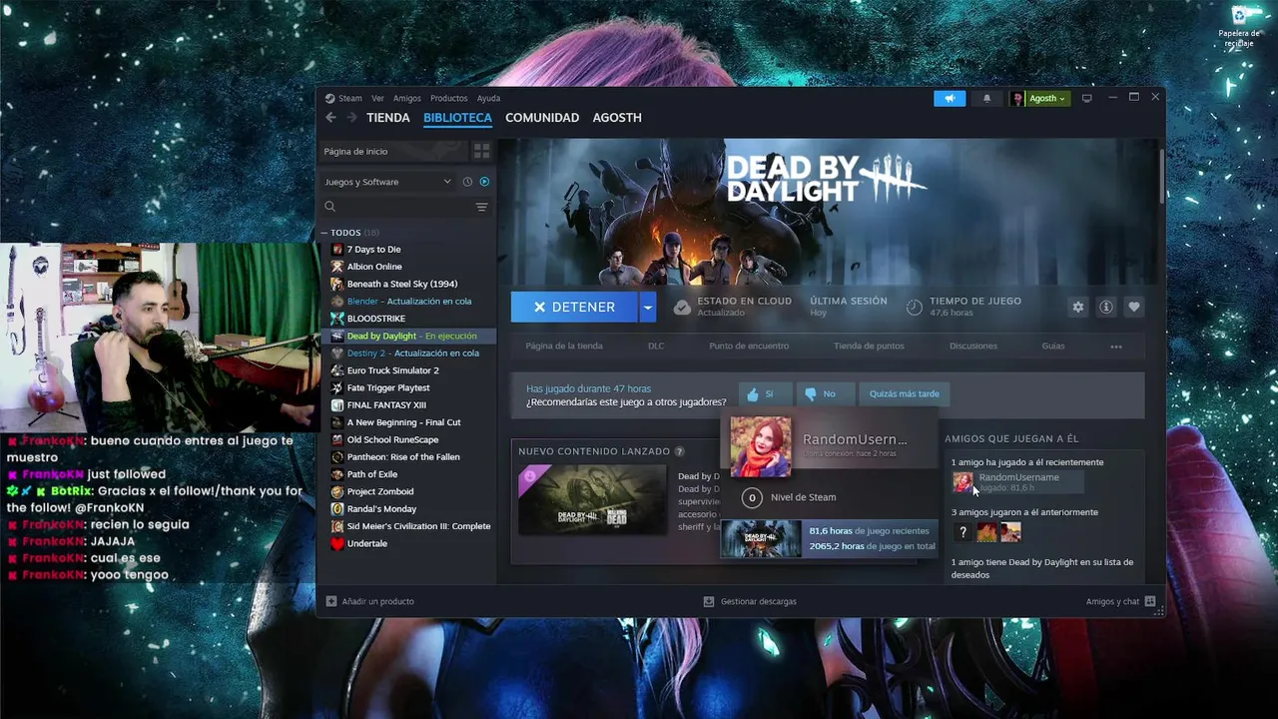Open the Steam menu

click(349, 98)
